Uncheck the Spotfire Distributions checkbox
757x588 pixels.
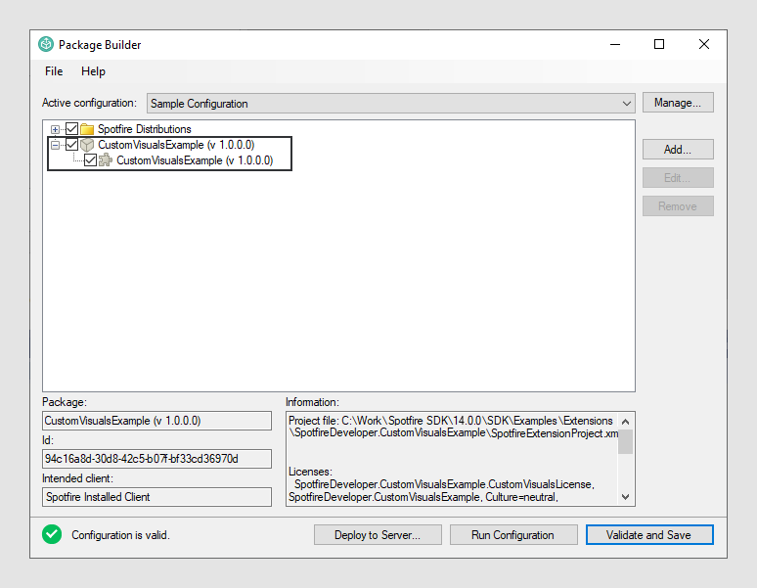(x=72, y=129)
